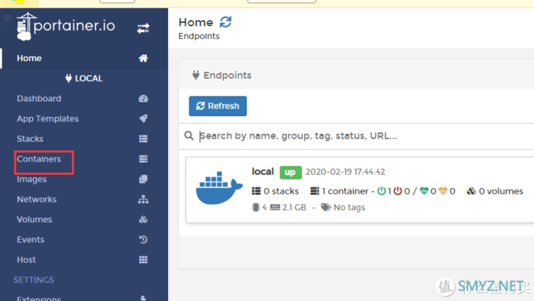Open the Dashboard menu item

(x=39, y=99)
